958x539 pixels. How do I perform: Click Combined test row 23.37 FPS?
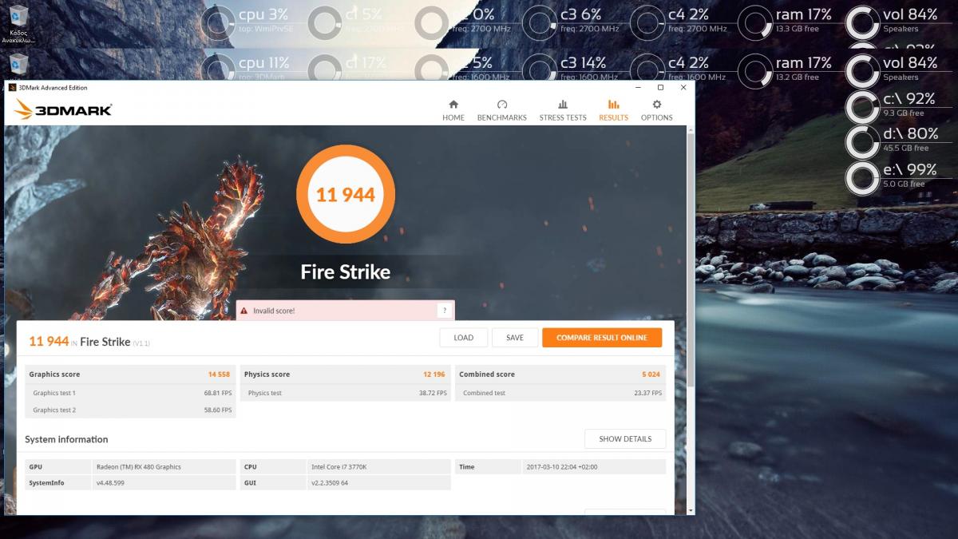pos(560,393)
